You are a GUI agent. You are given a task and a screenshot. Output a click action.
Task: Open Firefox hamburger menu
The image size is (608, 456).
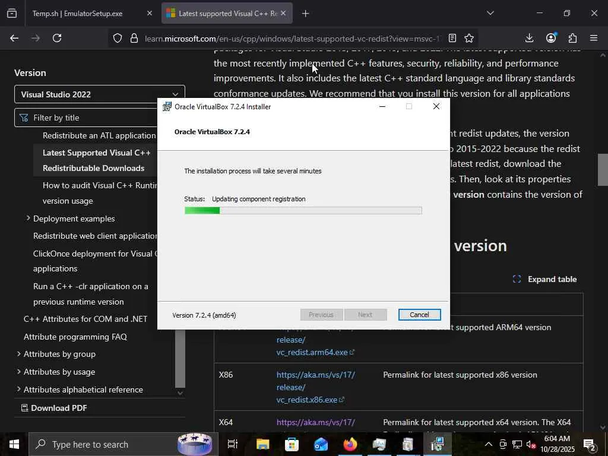pos(594,38)
